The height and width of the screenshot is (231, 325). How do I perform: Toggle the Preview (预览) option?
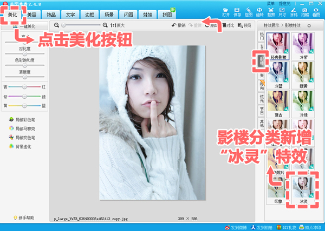pos(243,25)
